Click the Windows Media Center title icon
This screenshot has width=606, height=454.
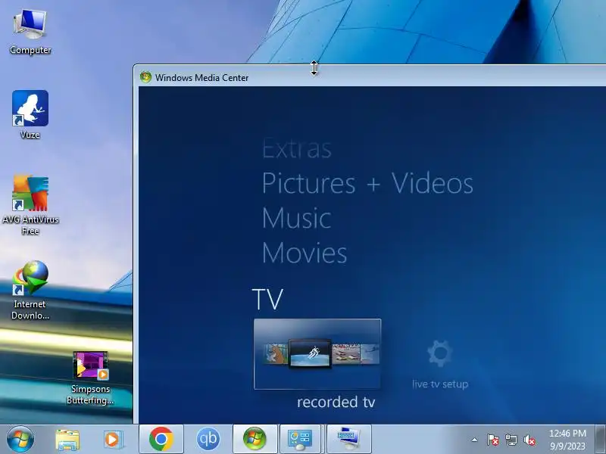tap(145, 77)
